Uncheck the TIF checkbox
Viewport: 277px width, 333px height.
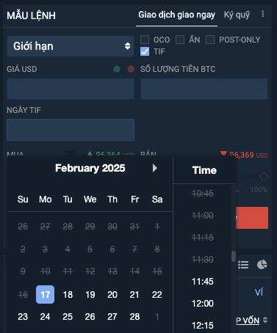pyautogui.click(x=145, y=51)
